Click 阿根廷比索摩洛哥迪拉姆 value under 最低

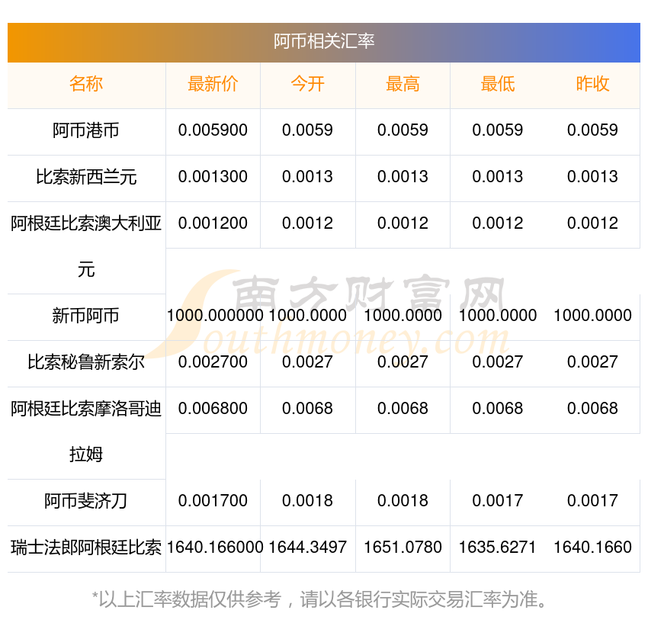498,409
